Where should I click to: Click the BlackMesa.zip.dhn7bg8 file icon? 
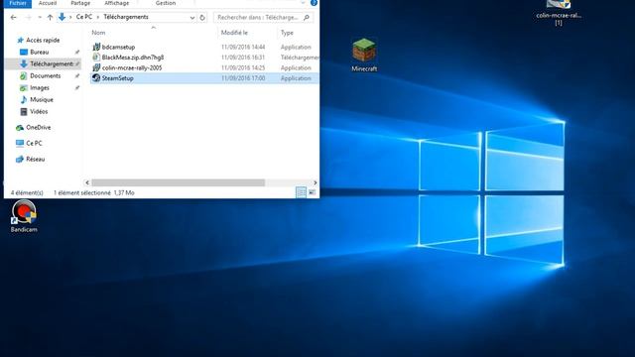[x=96, y=58]
